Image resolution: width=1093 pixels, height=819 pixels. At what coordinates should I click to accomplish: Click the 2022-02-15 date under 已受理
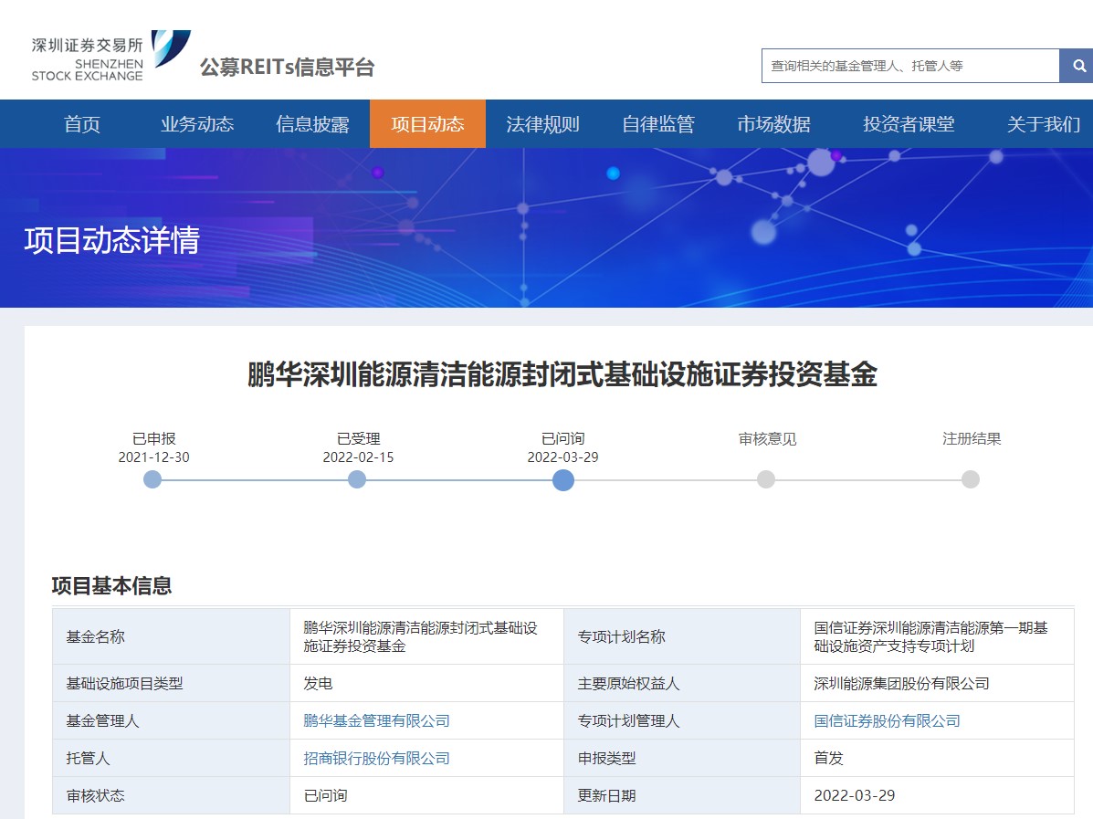click(x=358, y=457)
